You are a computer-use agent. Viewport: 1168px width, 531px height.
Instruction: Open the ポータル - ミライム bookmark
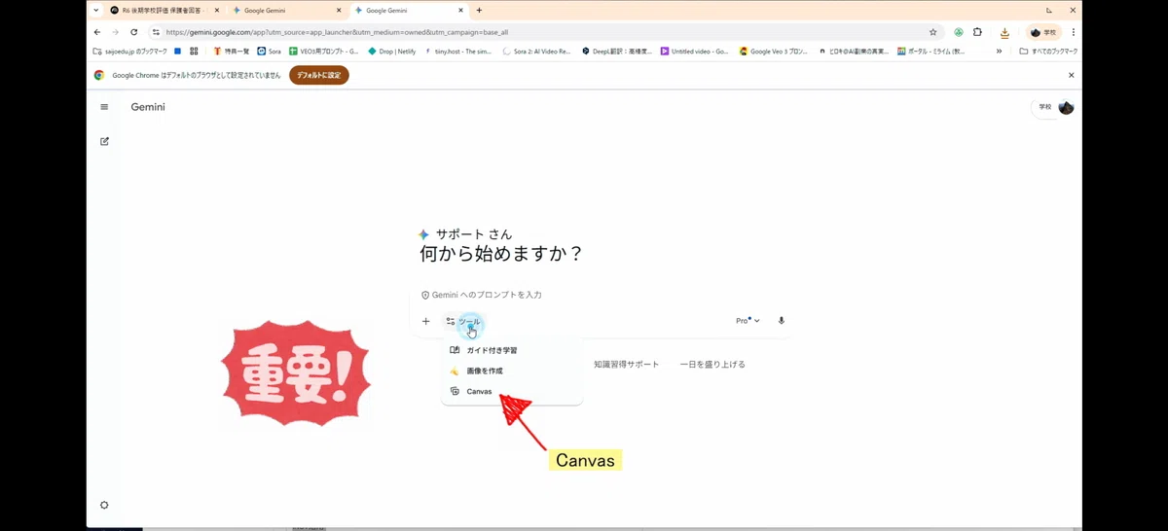click(x=931, y=52)
